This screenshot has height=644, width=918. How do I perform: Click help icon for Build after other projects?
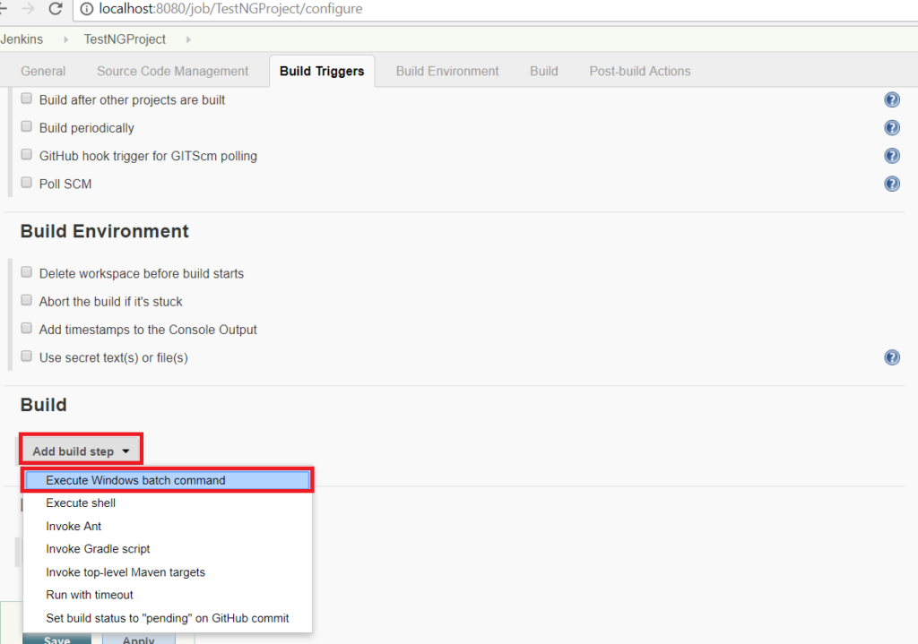[891, 100]
